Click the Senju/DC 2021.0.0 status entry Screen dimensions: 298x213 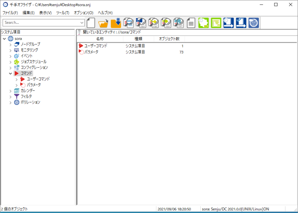235,209
